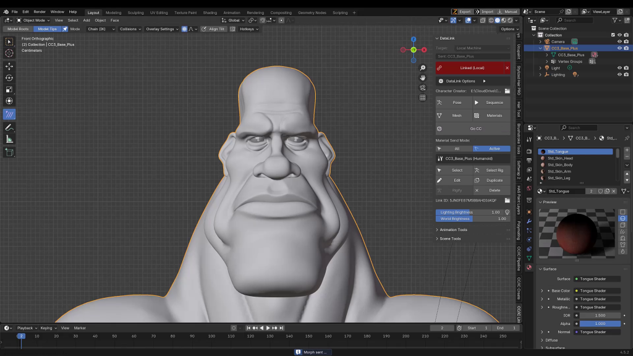This screenshot has height=356, width=633.
Task: Open the Modifiers wrench properties tab
Action: click(529, 221)
